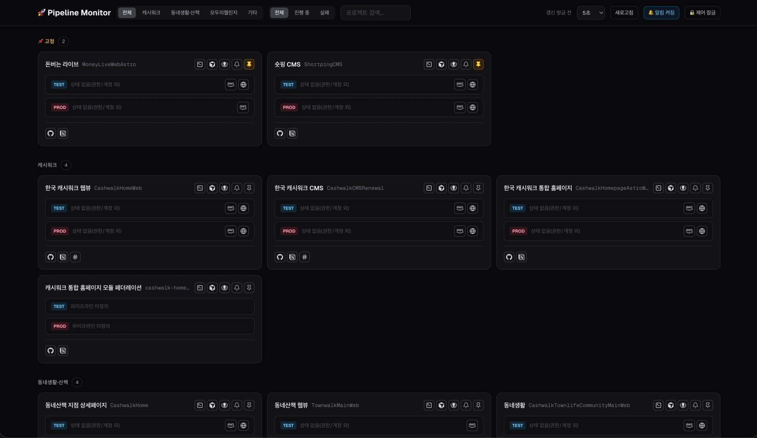757x438 pixels.
Task: Click the 새로고침 refresh button
Action: click(624, 13)
